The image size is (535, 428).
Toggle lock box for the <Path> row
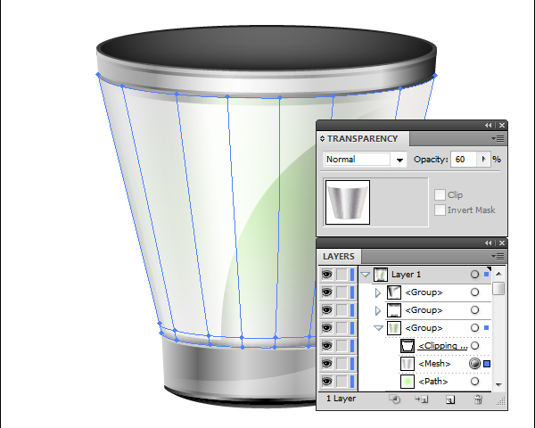tap(342, 382)
